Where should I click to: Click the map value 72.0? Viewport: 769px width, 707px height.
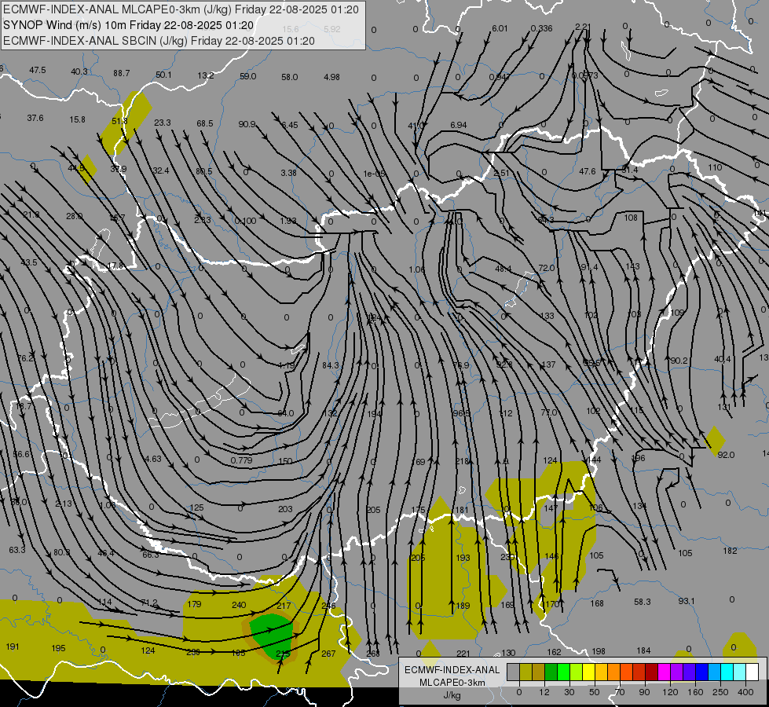[547, 268]
